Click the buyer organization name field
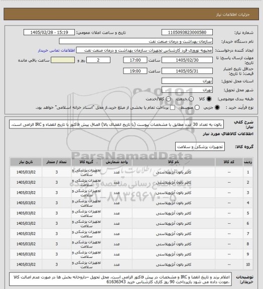Screen dimensions: 263x289 (136, 41)
